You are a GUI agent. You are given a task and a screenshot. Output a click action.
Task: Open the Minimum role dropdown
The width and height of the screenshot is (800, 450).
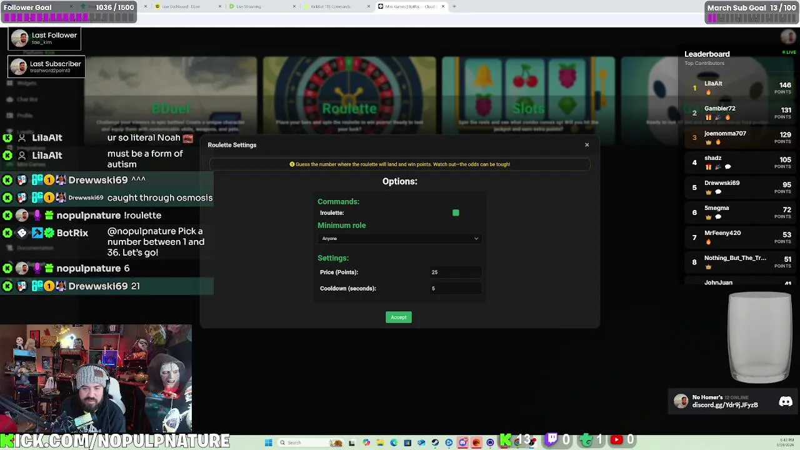pyautogui.click(x=399, y=239)
